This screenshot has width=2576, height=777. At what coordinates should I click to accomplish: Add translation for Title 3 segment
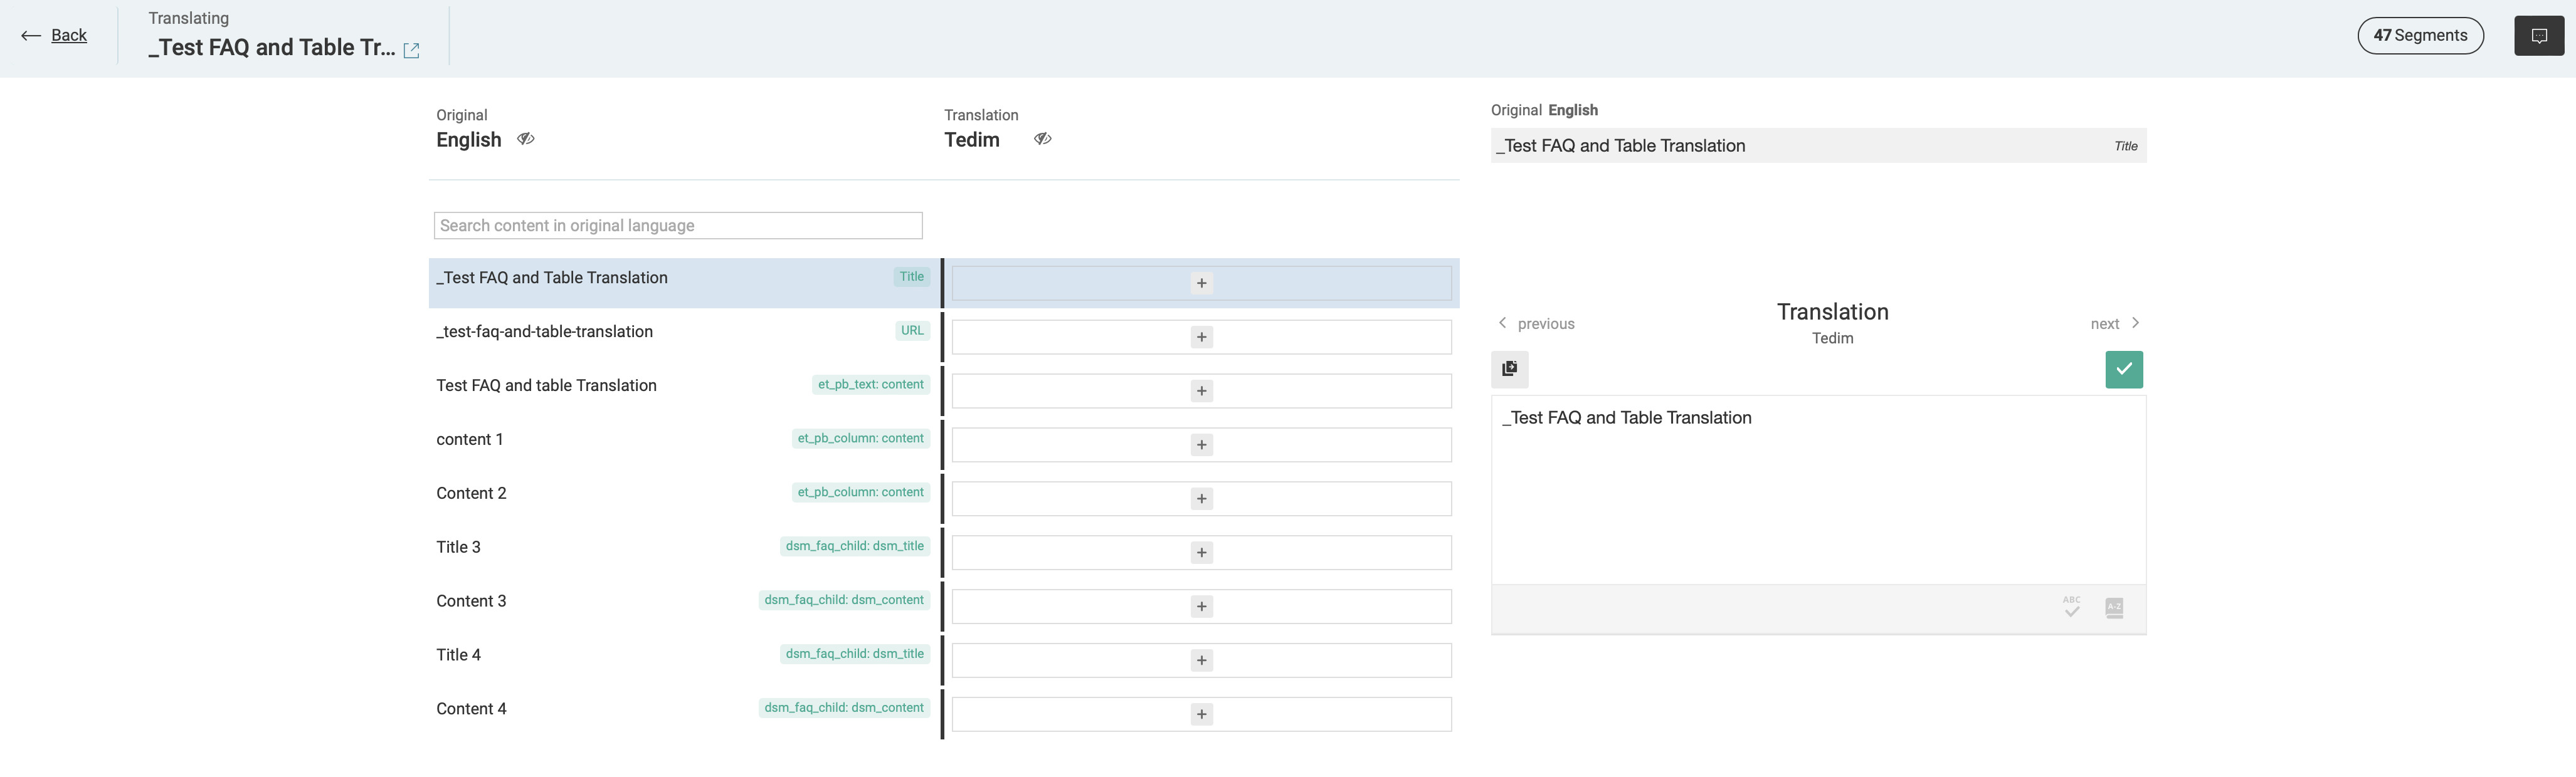[1201, 553]
